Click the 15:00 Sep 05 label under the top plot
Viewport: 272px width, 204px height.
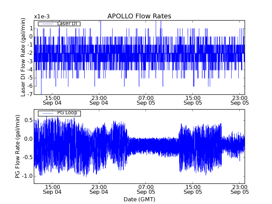(193, 100)
